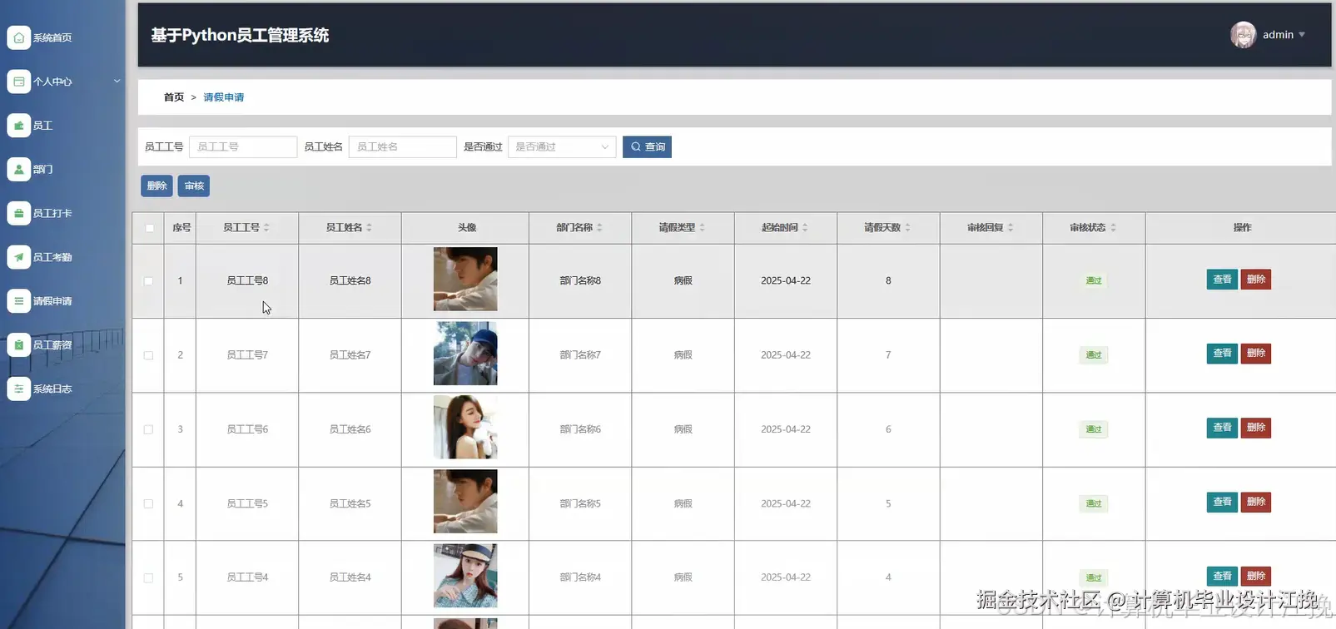Click the 请假申请 sidebar icon
The image size is (1336, 629).
19,301
